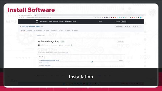Click the Sign up button
The height and width of the screenshot is (91, 162).
coord(124,21)
